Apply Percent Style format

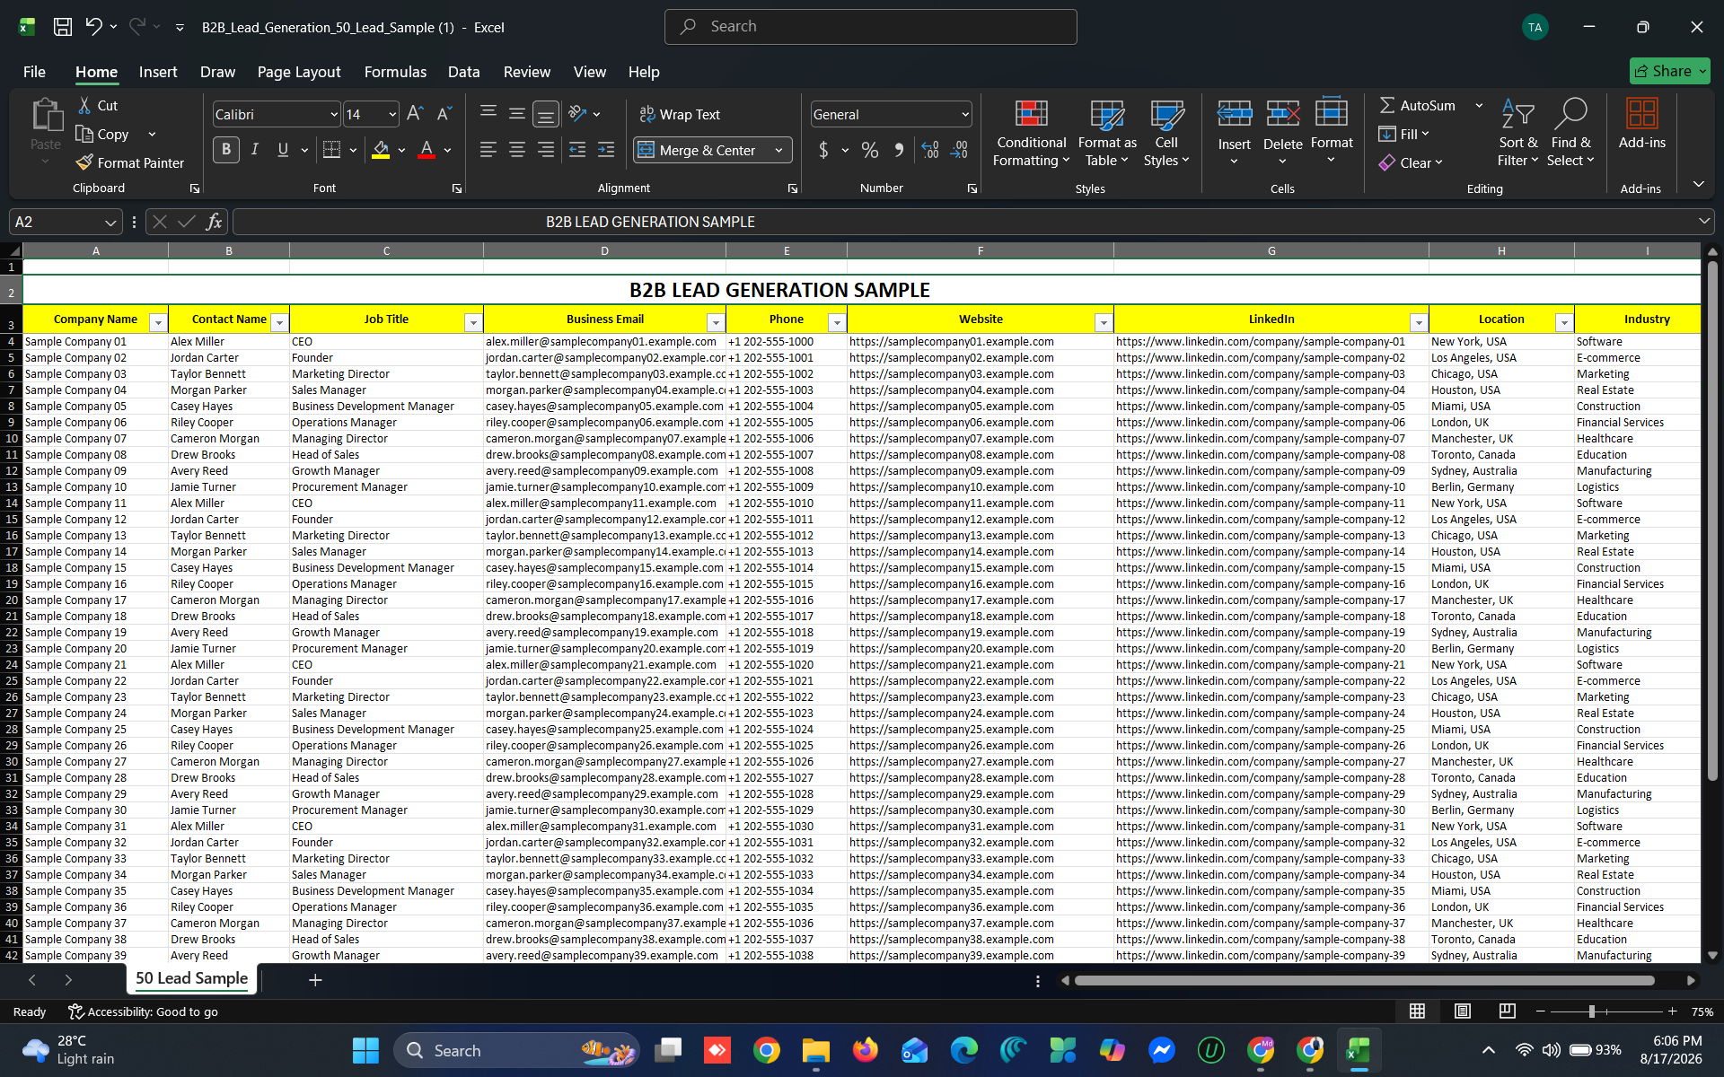pos(870,150)
